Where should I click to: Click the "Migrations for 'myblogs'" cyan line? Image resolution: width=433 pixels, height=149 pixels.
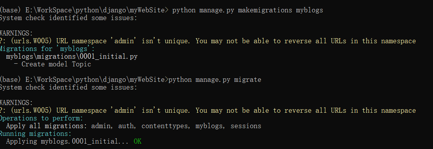(x=47, y=49)
